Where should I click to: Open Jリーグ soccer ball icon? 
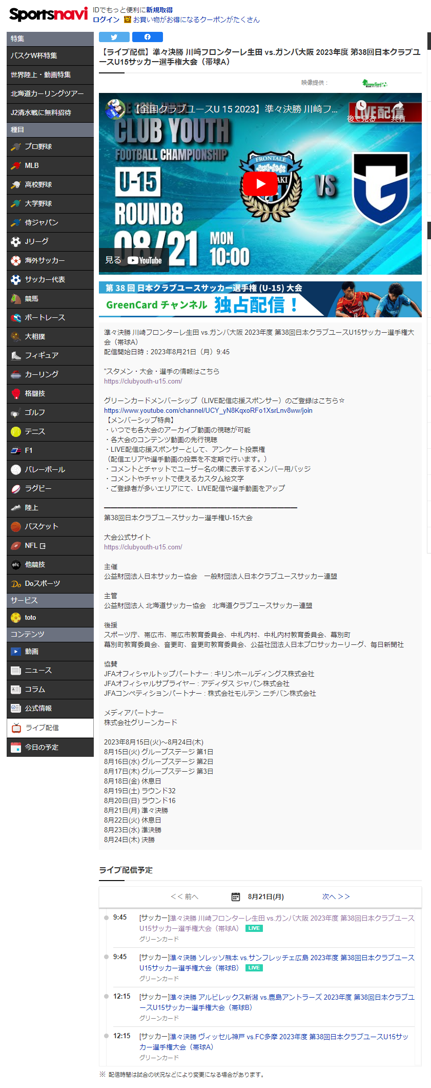pyautogui.click(x=16, y=241)
